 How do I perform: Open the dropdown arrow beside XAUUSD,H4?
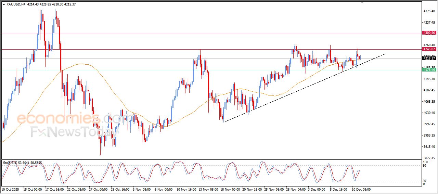coord(4,4)
